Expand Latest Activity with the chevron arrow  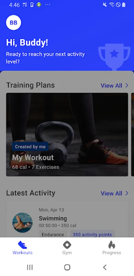(x=127, y=193)
